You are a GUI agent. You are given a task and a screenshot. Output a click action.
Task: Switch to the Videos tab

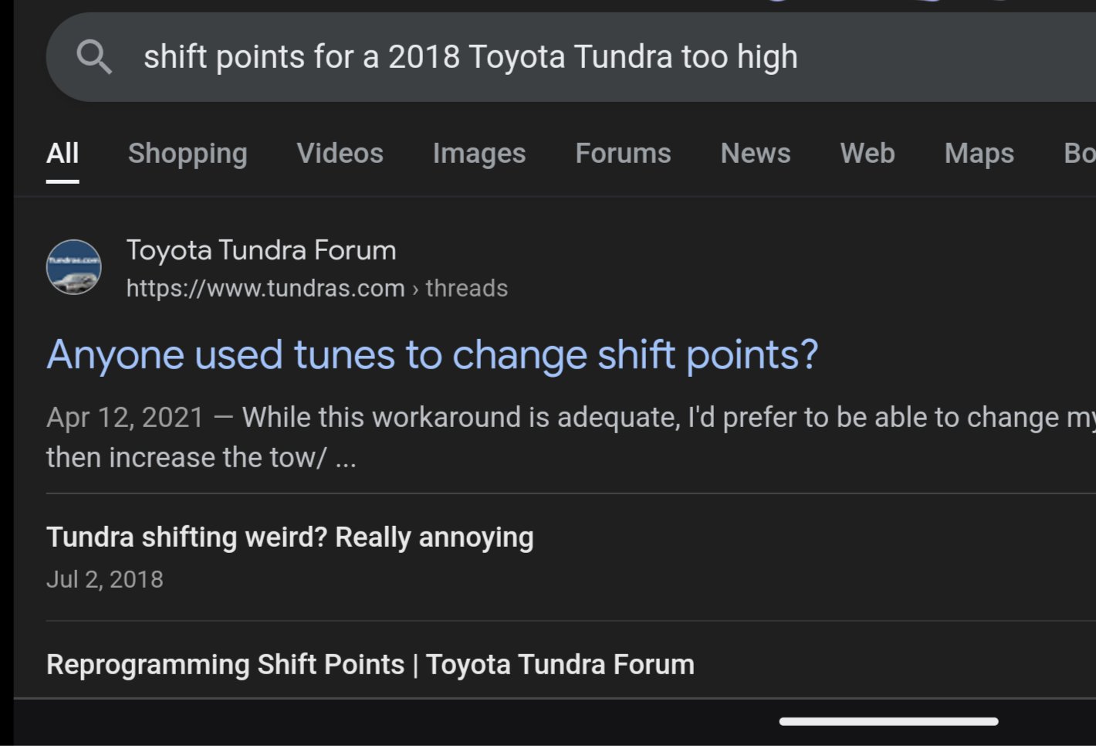[340, 153]
